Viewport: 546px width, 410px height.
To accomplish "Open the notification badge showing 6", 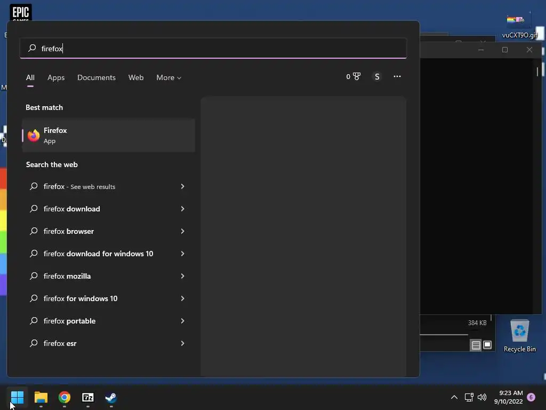I will tap(531, 397).
